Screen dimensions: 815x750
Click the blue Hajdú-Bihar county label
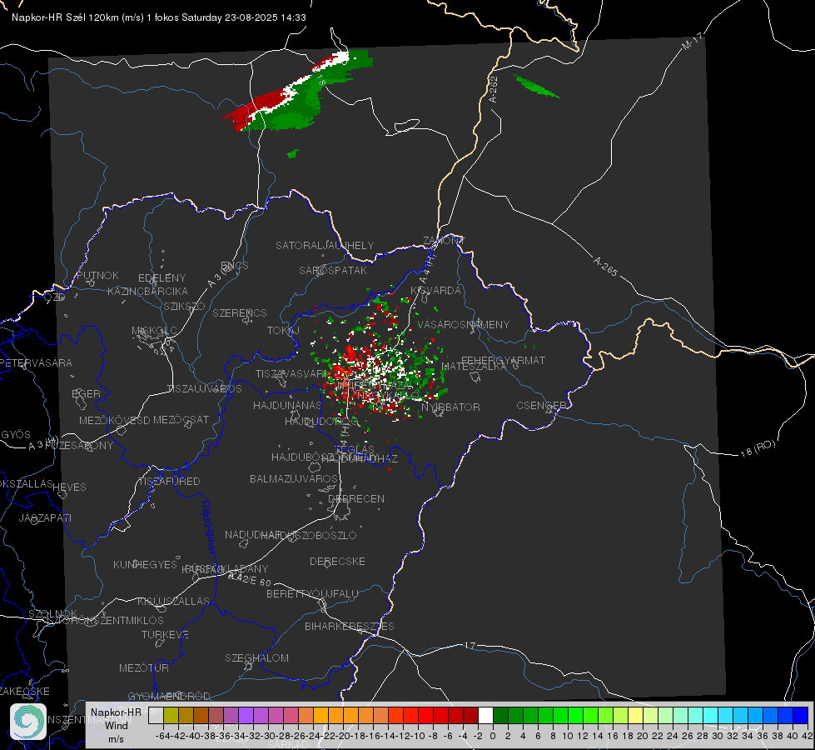pos(208,526)
